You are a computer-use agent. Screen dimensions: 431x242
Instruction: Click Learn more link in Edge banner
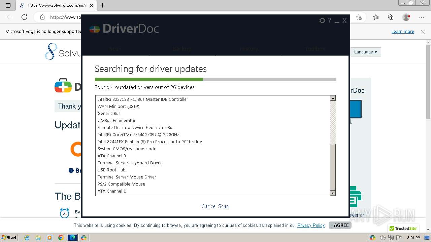[x=403, y=32]
